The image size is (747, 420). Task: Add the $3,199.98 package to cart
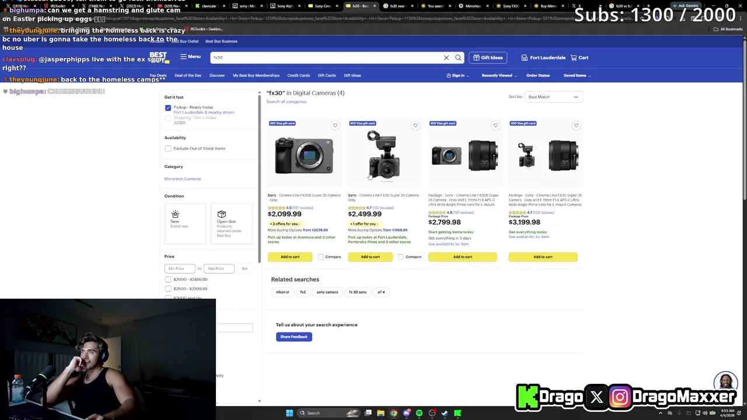[x=543, y=257]
